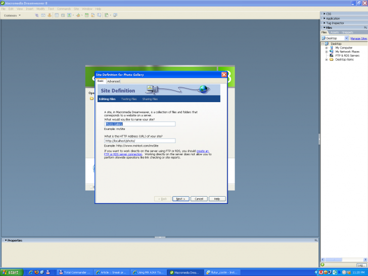Click the Desktop items folder icon
Viewport: 368px width, 276px height.
tap(332, 60)
